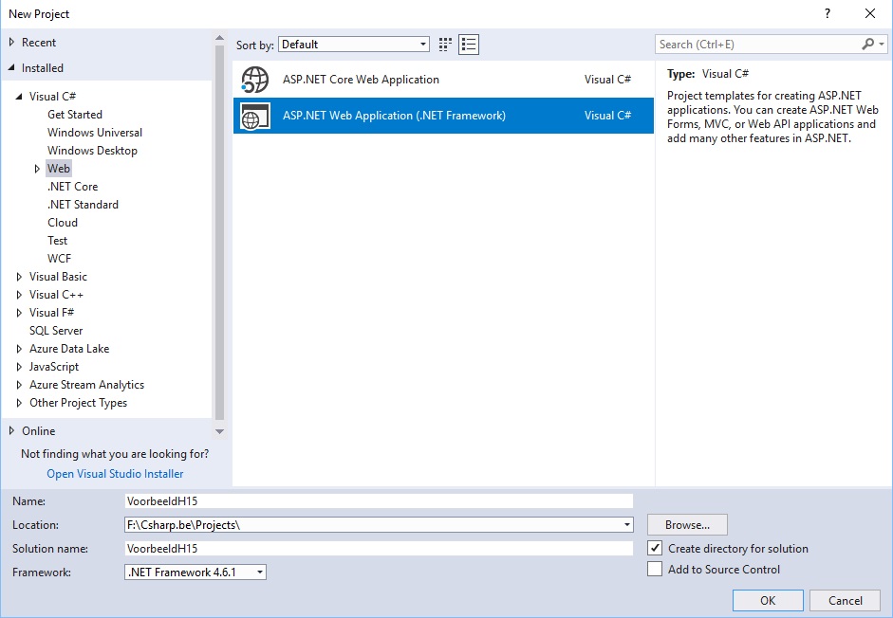This screenshot has width=893, height=618.
Task: Select Windows Desktop category
Action: coord(92,151)
